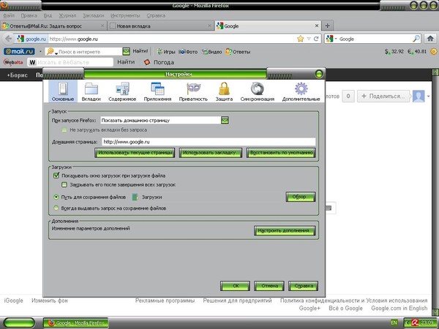Click the Mail.ru Найти! button
The image size is (439, 329).
(x=140, y=51)
